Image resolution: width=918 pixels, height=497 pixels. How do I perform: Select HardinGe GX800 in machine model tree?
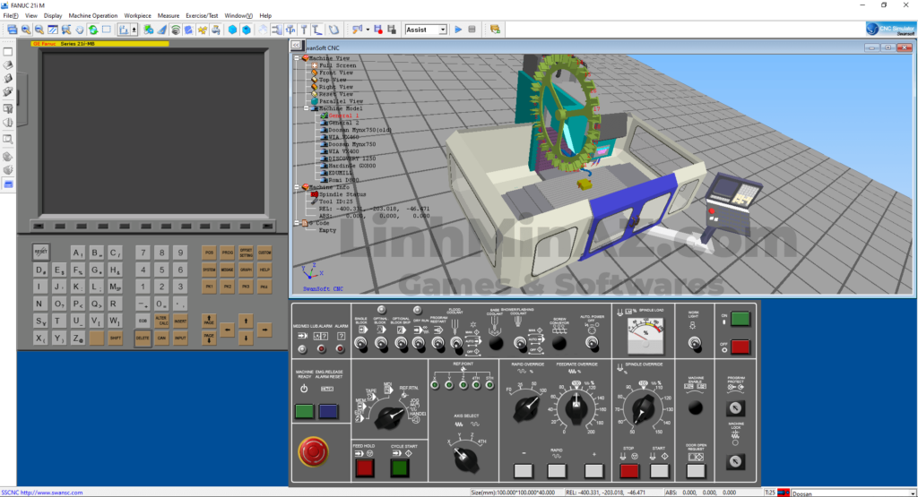pyautogui.click(x=351, y=166)
